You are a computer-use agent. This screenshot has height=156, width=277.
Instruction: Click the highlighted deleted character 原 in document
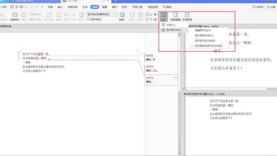point(39,54)
